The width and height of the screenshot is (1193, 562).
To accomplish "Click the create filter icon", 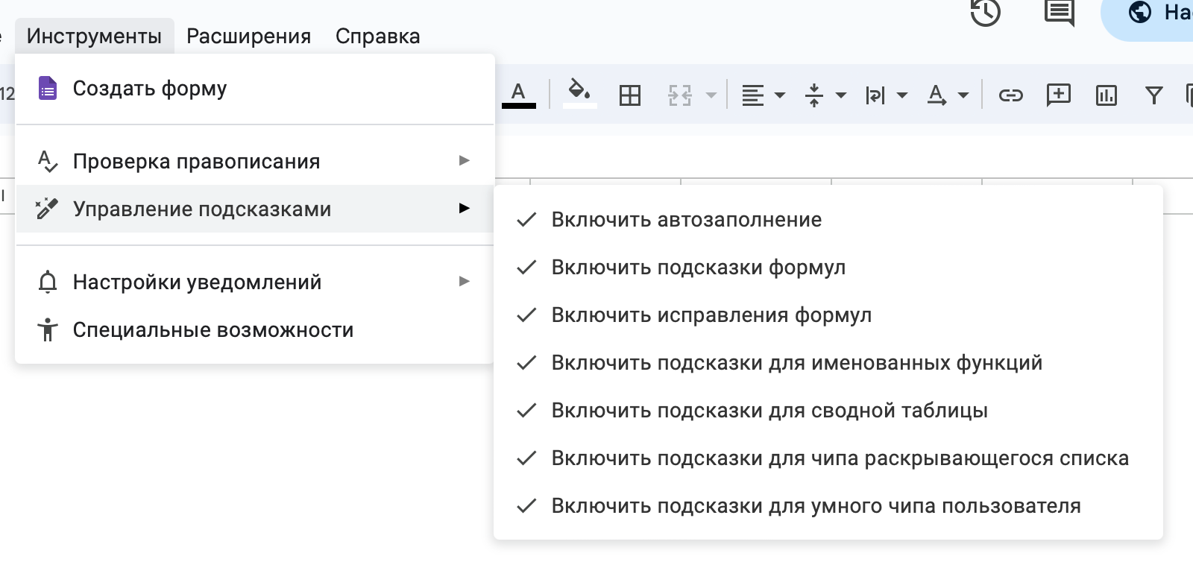I will coord(1153,95).
